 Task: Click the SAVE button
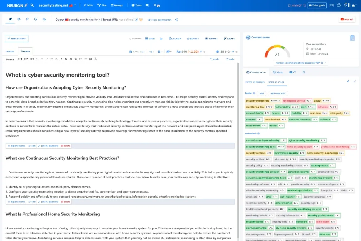(x=150, y=38)
